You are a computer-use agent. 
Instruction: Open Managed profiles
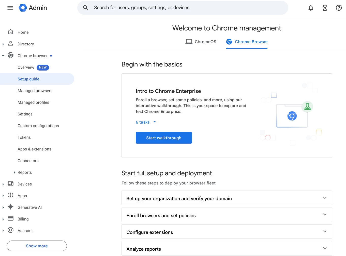[33, 103]
